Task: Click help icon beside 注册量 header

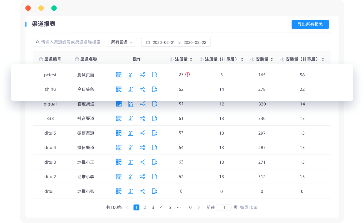Action: [x=171, y=59]
